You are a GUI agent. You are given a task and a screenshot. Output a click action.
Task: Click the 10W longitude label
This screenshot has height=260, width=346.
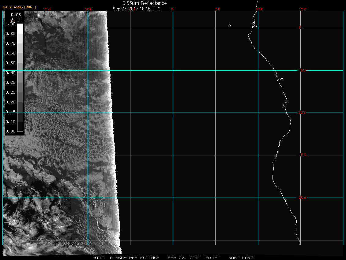click(88, 9)
